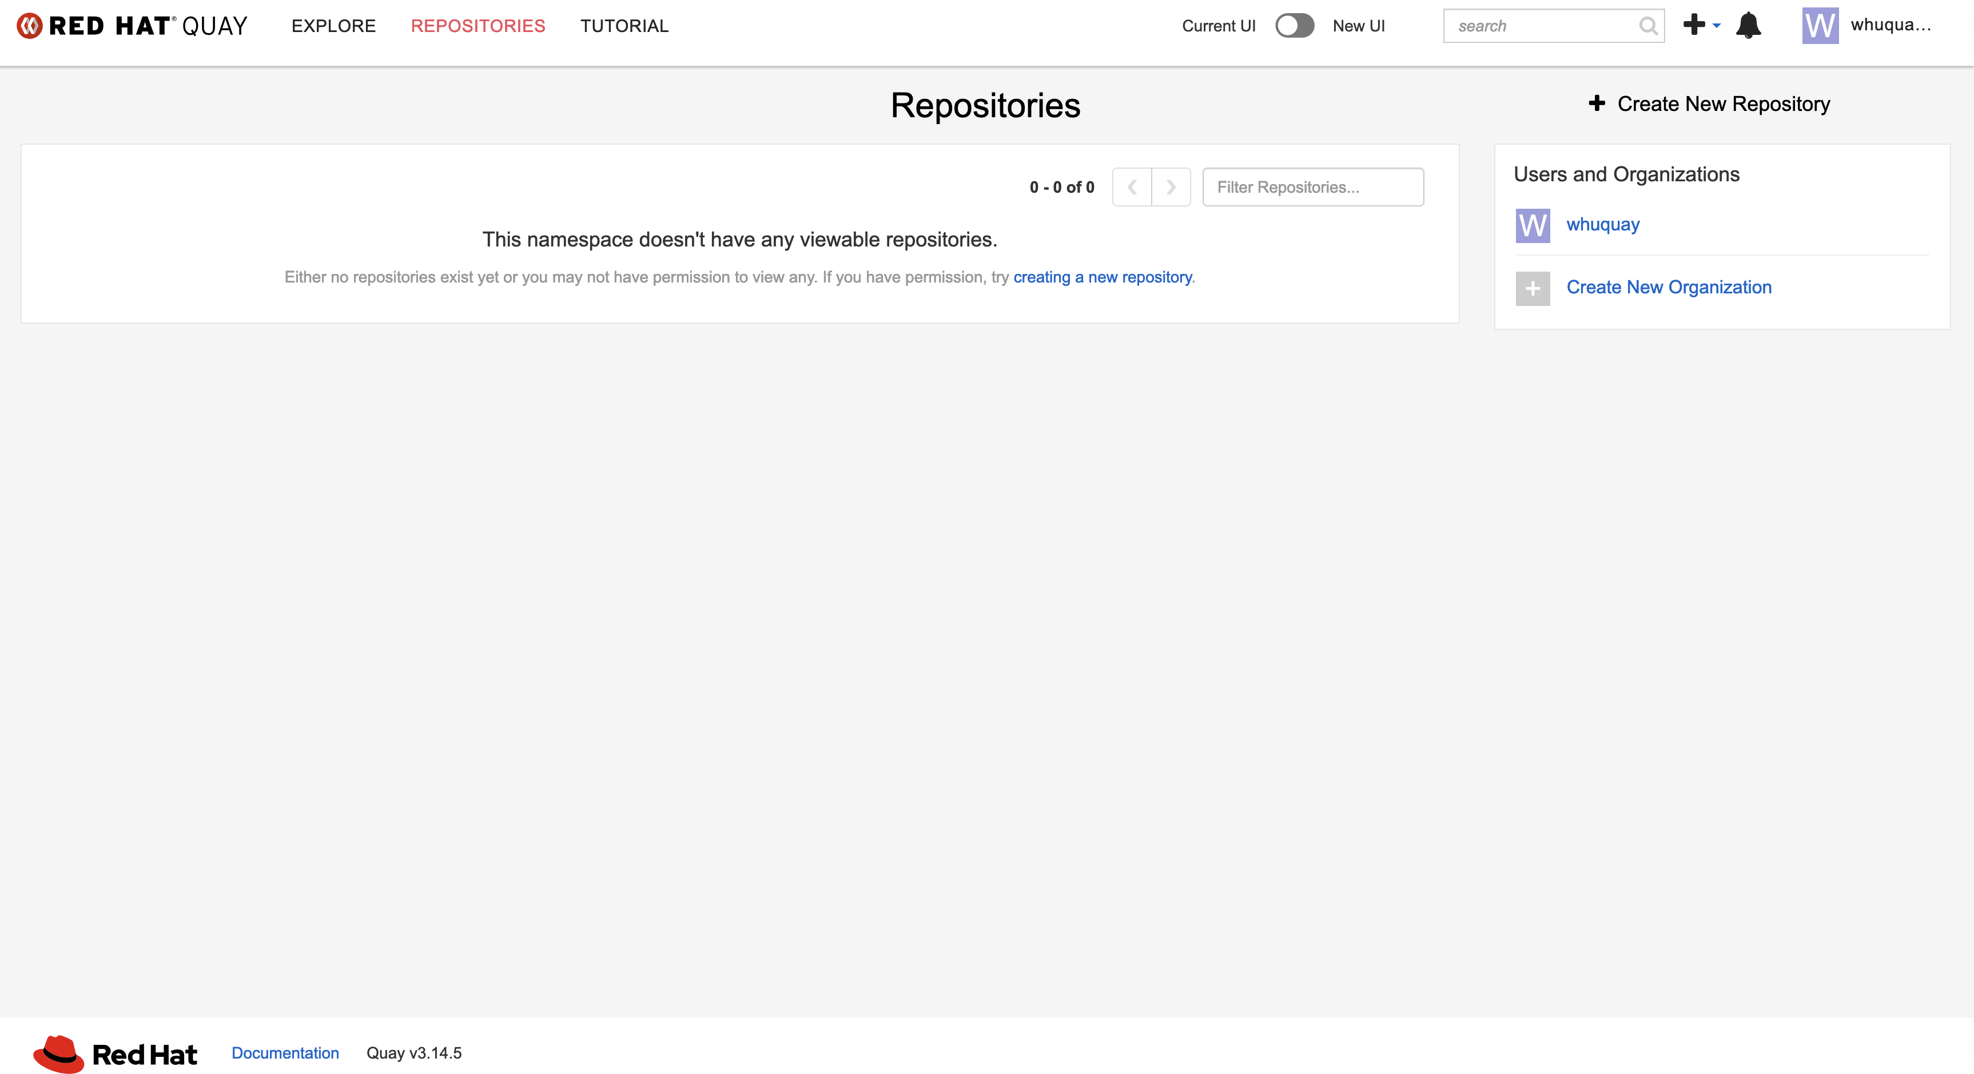Open the Documentation footer link
The height and width of the screenshot is (1074, 1974).
pos(285,1052)
